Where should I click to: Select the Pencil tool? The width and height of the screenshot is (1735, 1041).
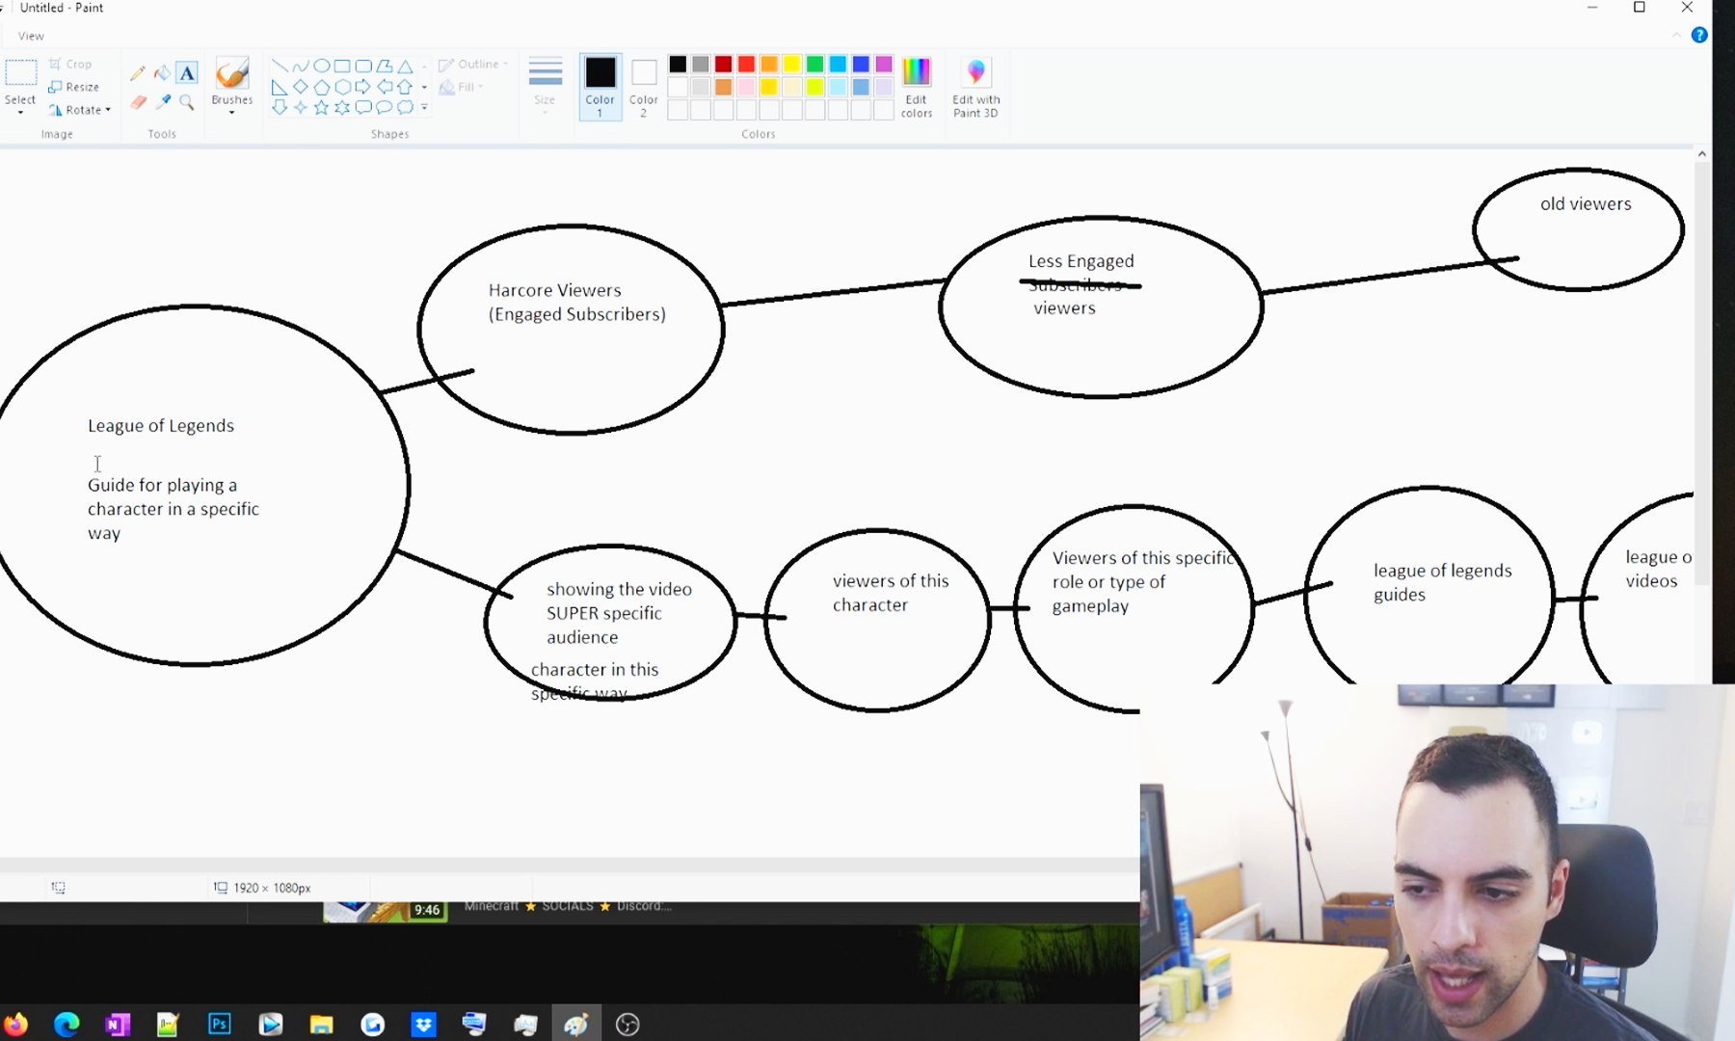pos(138,73)
